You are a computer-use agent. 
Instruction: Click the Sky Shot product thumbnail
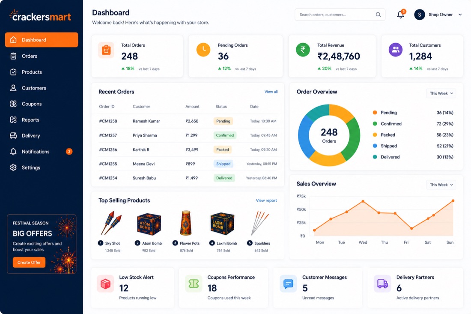point(112,223)
